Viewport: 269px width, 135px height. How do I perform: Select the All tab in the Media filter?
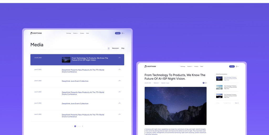click(x=108, y=48)
